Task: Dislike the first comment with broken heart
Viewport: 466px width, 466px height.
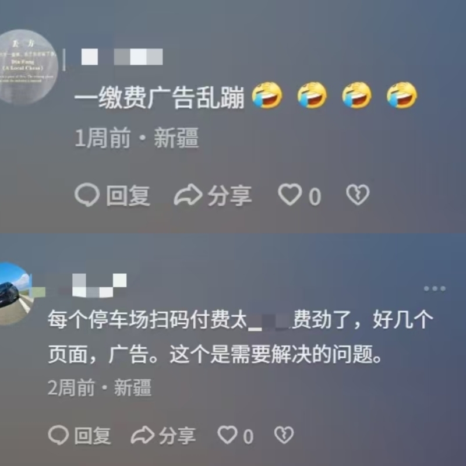Action: pyautogui.click(x=358, y=195)
